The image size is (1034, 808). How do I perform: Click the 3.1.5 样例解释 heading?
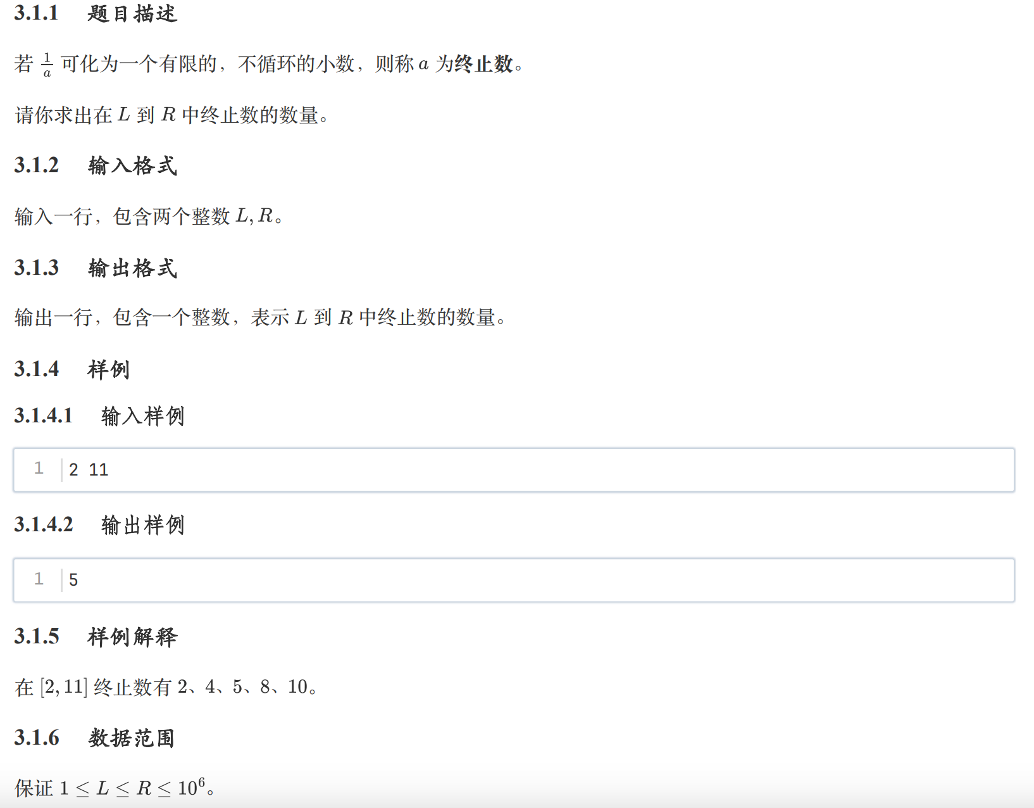pyautogui.click(x=96, y=636)
